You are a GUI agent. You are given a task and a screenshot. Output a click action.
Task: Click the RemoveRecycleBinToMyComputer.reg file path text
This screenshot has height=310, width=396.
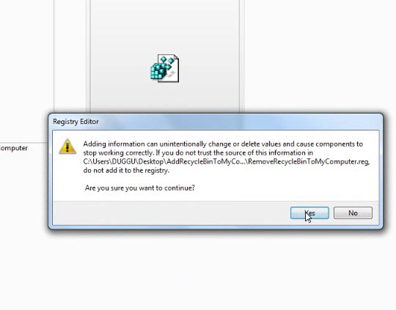(309, 161)
